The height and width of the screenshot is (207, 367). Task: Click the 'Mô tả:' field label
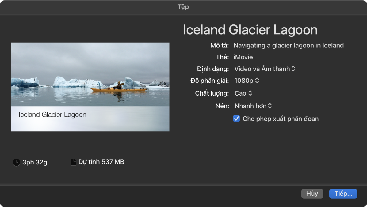point(219,46)
